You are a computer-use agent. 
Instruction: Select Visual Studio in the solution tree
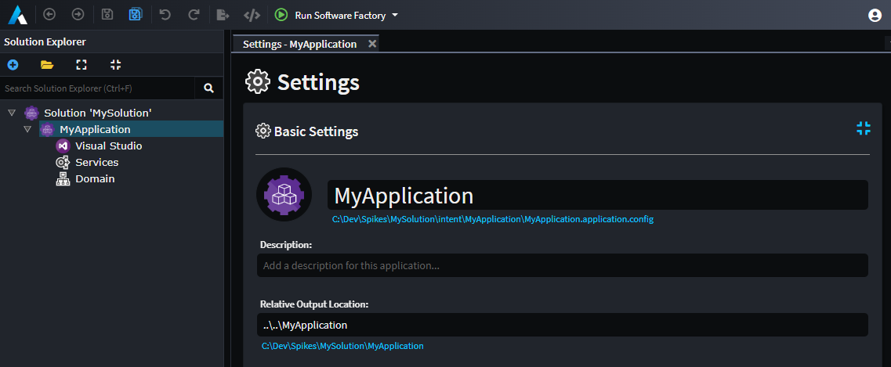point(108,146)
